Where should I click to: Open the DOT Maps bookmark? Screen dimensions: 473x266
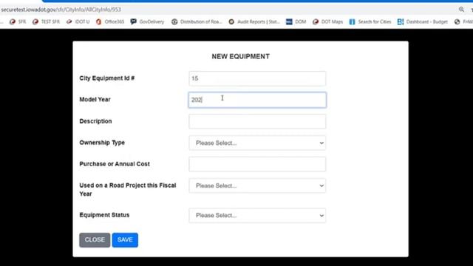pyautogui.click(x=327, y=21)
